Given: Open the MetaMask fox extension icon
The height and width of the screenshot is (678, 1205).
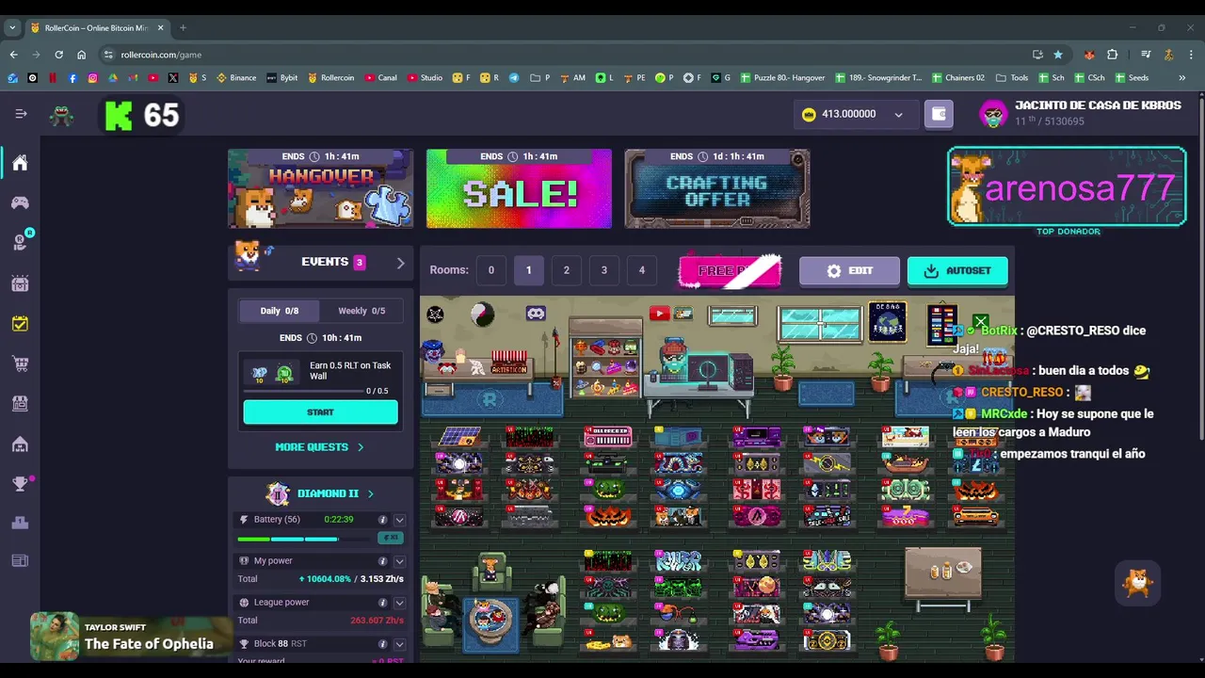Looking at the screenshot, I should tap(1089, 55).
